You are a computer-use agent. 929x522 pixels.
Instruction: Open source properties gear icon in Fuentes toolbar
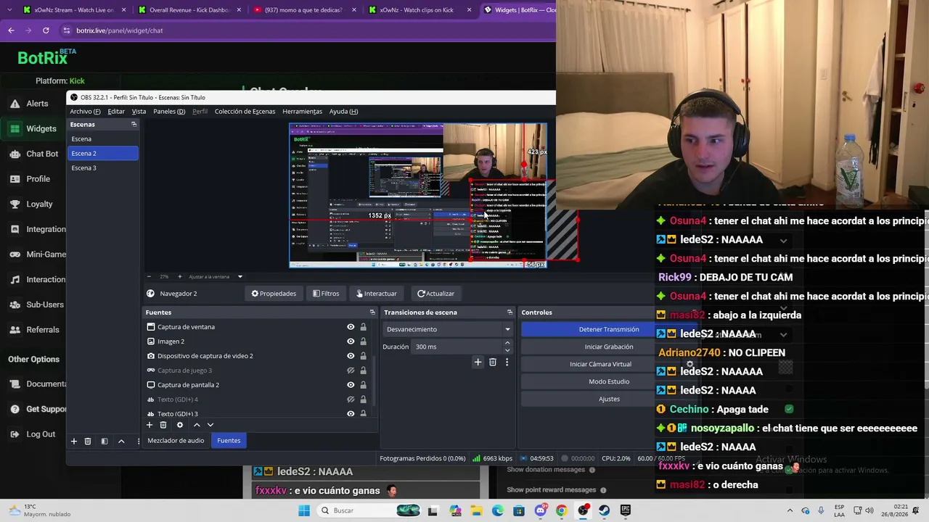tap(180, 425)
